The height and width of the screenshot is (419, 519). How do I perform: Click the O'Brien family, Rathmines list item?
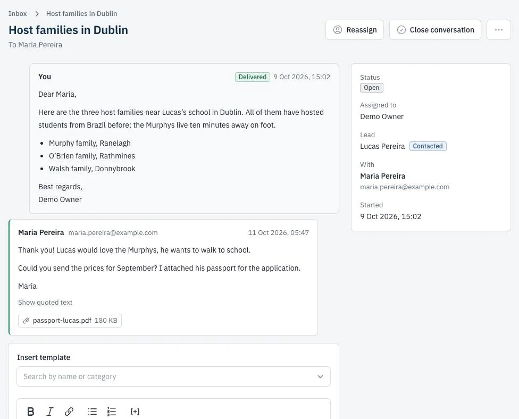pyautogui.click(x=92, y=156)
